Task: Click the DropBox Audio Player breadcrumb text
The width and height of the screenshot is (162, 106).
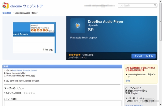Action: (26, 13)
